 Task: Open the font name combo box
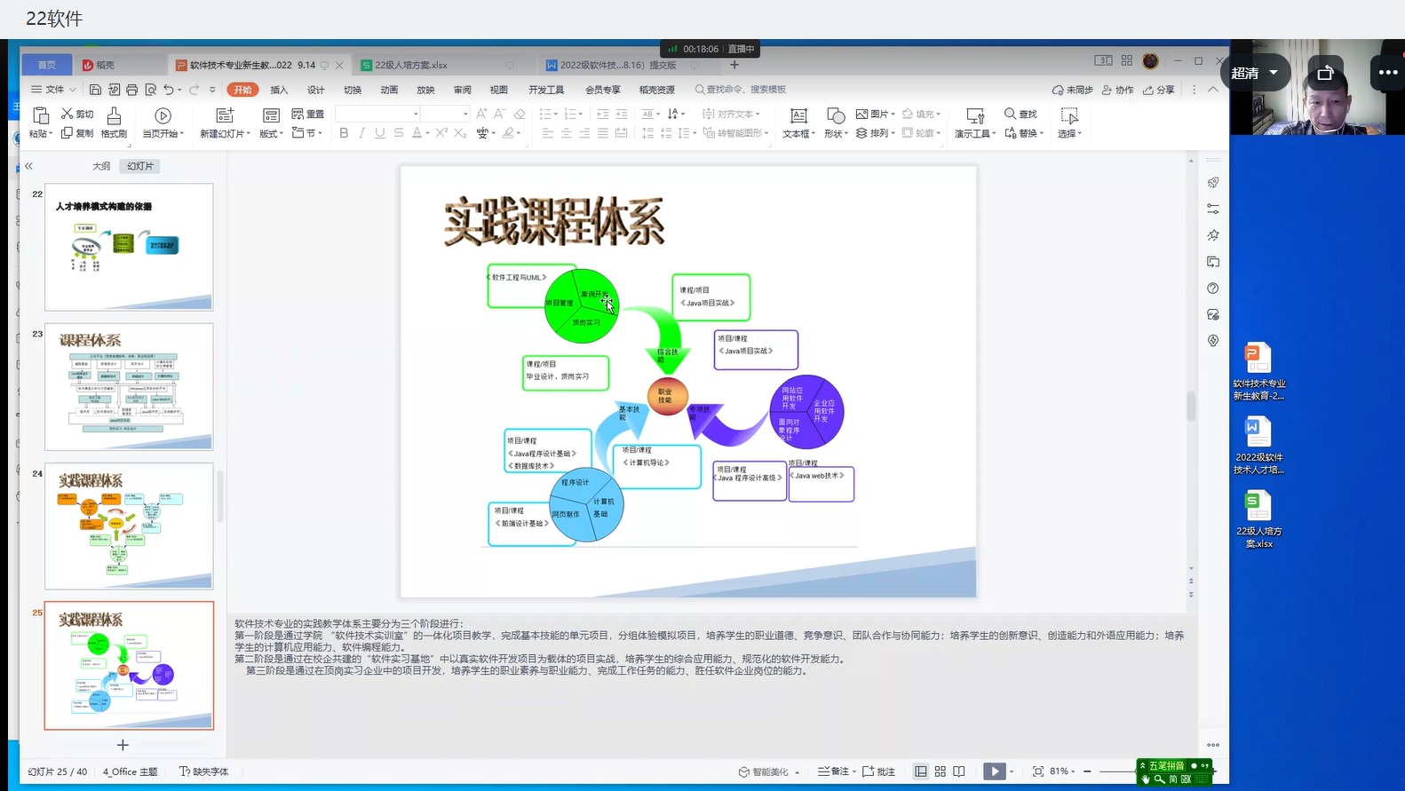pyautogui.click(x=377, y=114)
